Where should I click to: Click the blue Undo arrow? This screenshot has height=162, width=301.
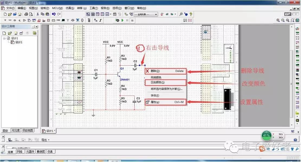[54, 14]
